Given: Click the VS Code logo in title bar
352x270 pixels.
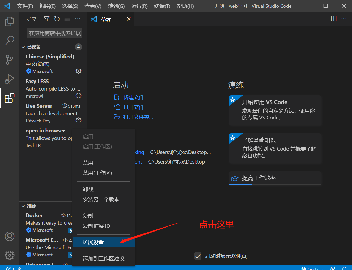Looking at the screenshot, I should click(x=7, y=6).
